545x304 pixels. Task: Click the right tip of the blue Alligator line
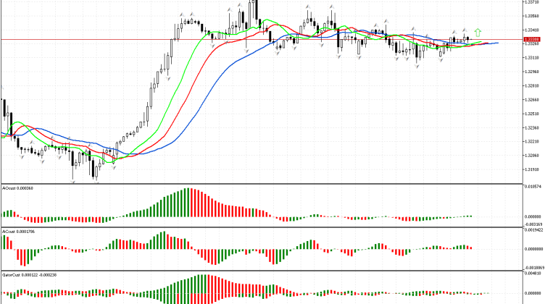coord(498,43)
